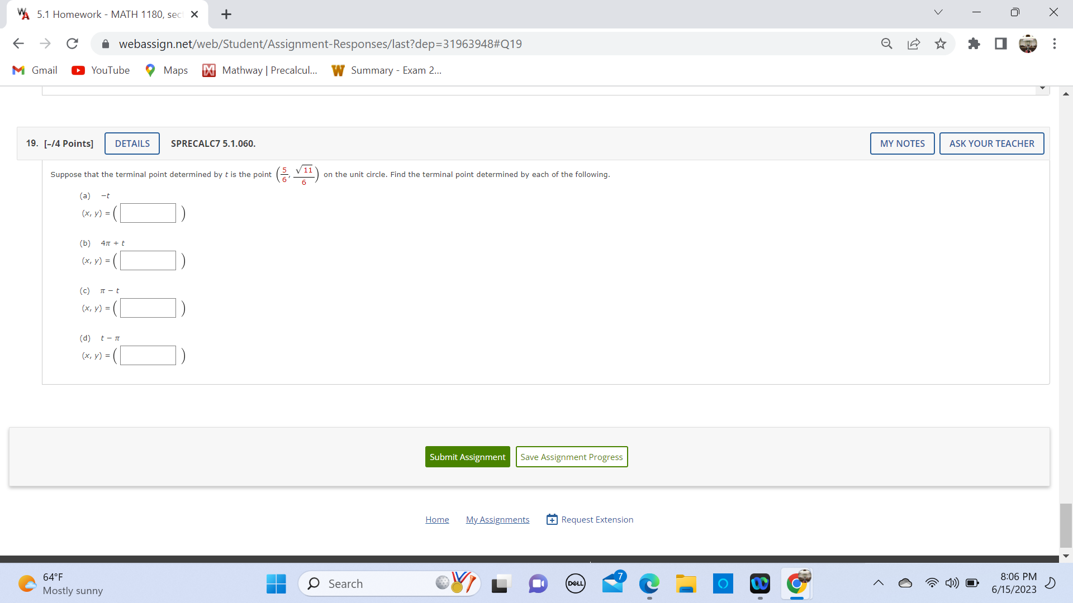The height and width of the screenshot is (603, 1073).
Task: Expand the dropdown arrow above question 19
Action: [1042, 88]
